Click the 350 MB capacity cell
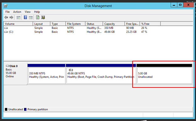This screenshot has height=121, width=196. tap(109, 28)
